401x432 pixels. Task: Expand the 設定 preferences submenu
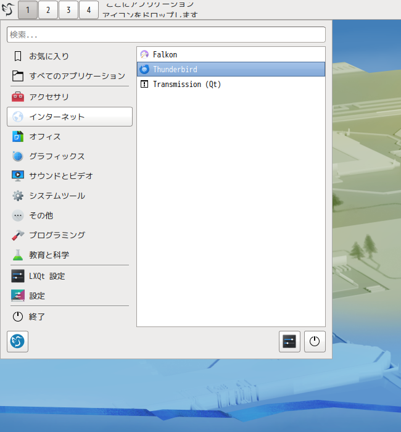coord(70,296)
